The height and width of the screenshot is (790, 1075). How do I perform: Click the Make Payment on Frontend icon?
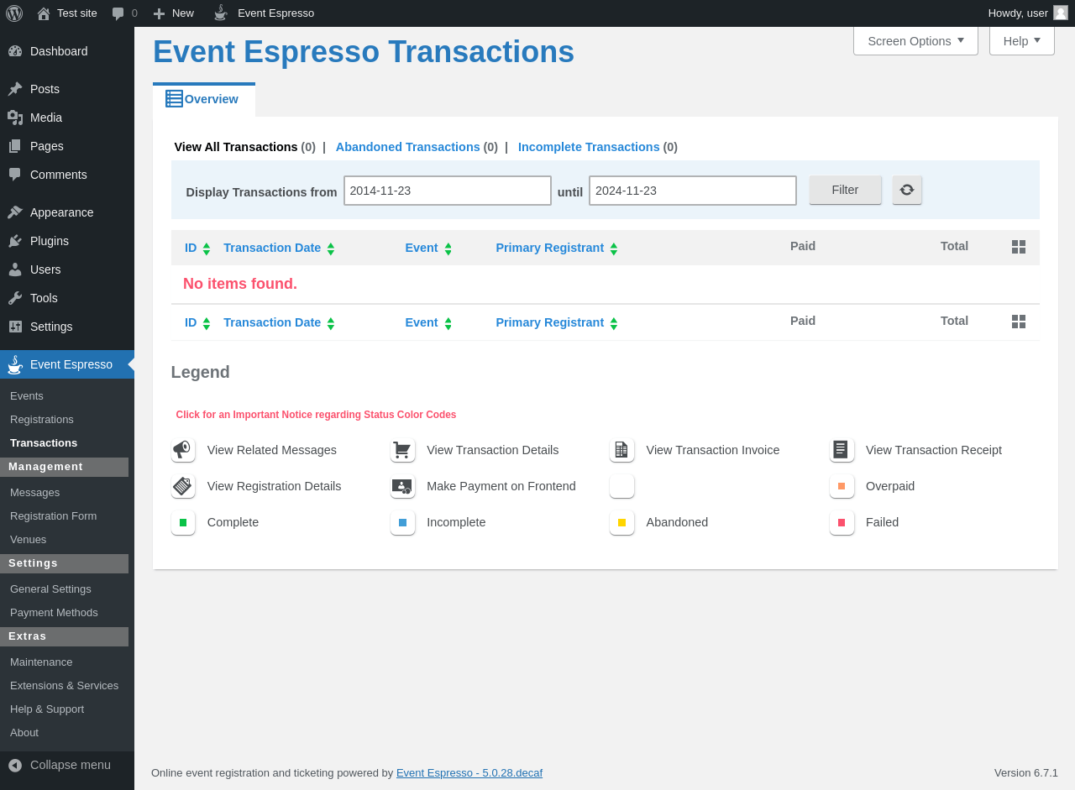(x=402, y=486)
